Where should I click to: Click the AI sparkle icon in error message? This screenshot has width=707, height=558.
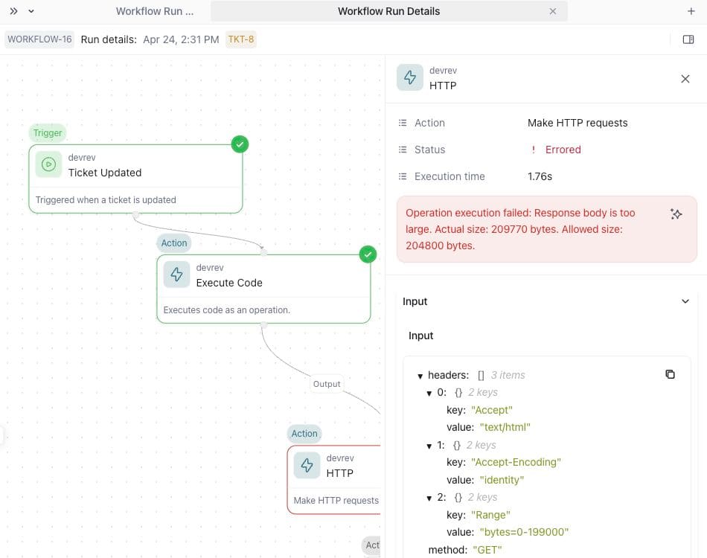[676, 214]
